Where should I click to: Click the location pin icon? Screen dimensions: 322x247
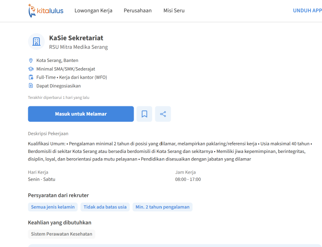(31, 60)
